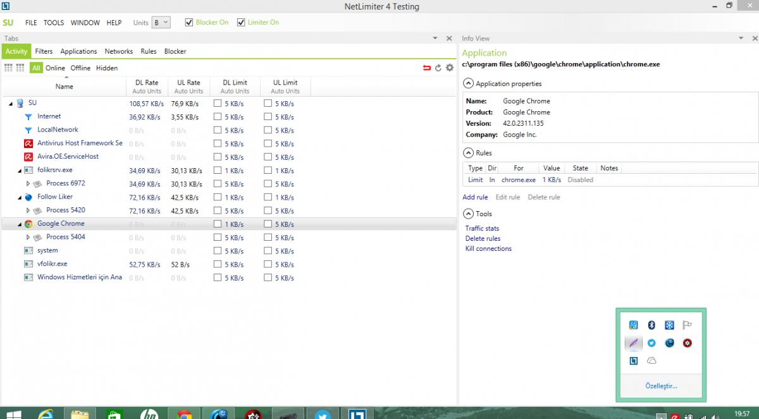Click the Follow Liker application icon
This screenshot has height=419, width=759.
[28, 197]
